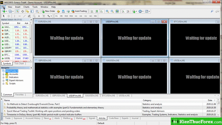Viewport: 222px width, 125px height.
Task: Switch to Candlesticks chart display
Action: coord(97,11)
